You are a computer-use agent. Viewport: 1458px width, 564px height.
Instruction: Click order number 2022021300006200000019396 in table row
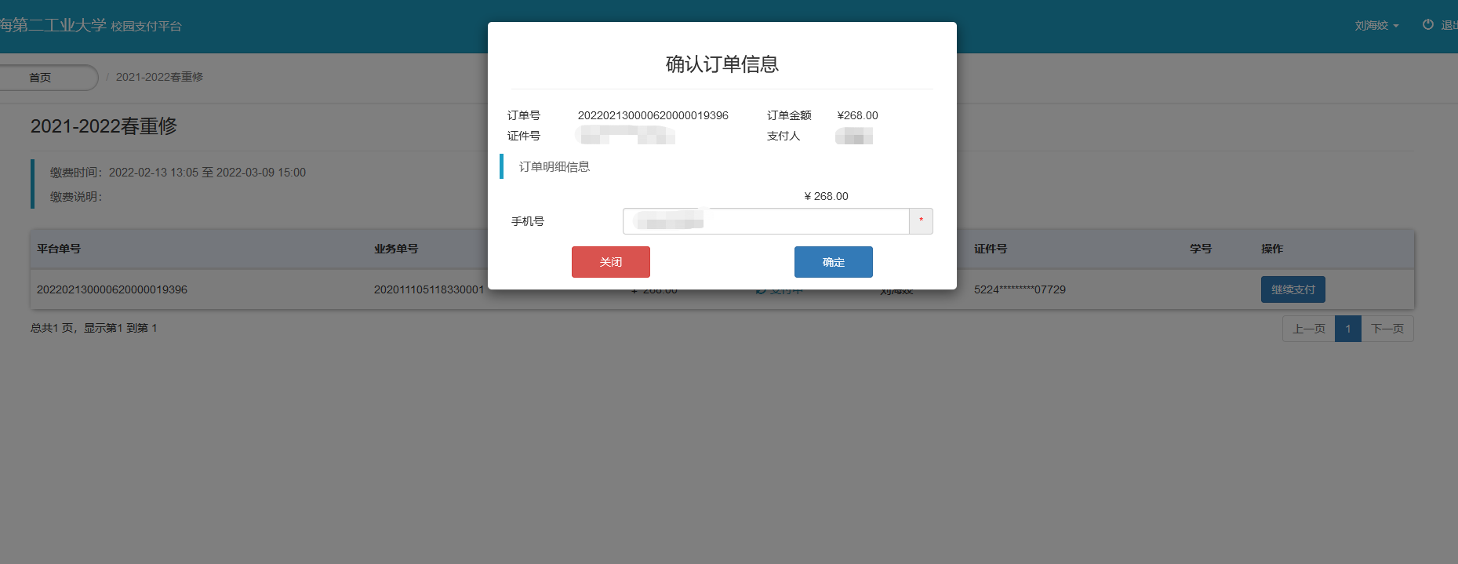pyautogui.click(x=112, y=289)
